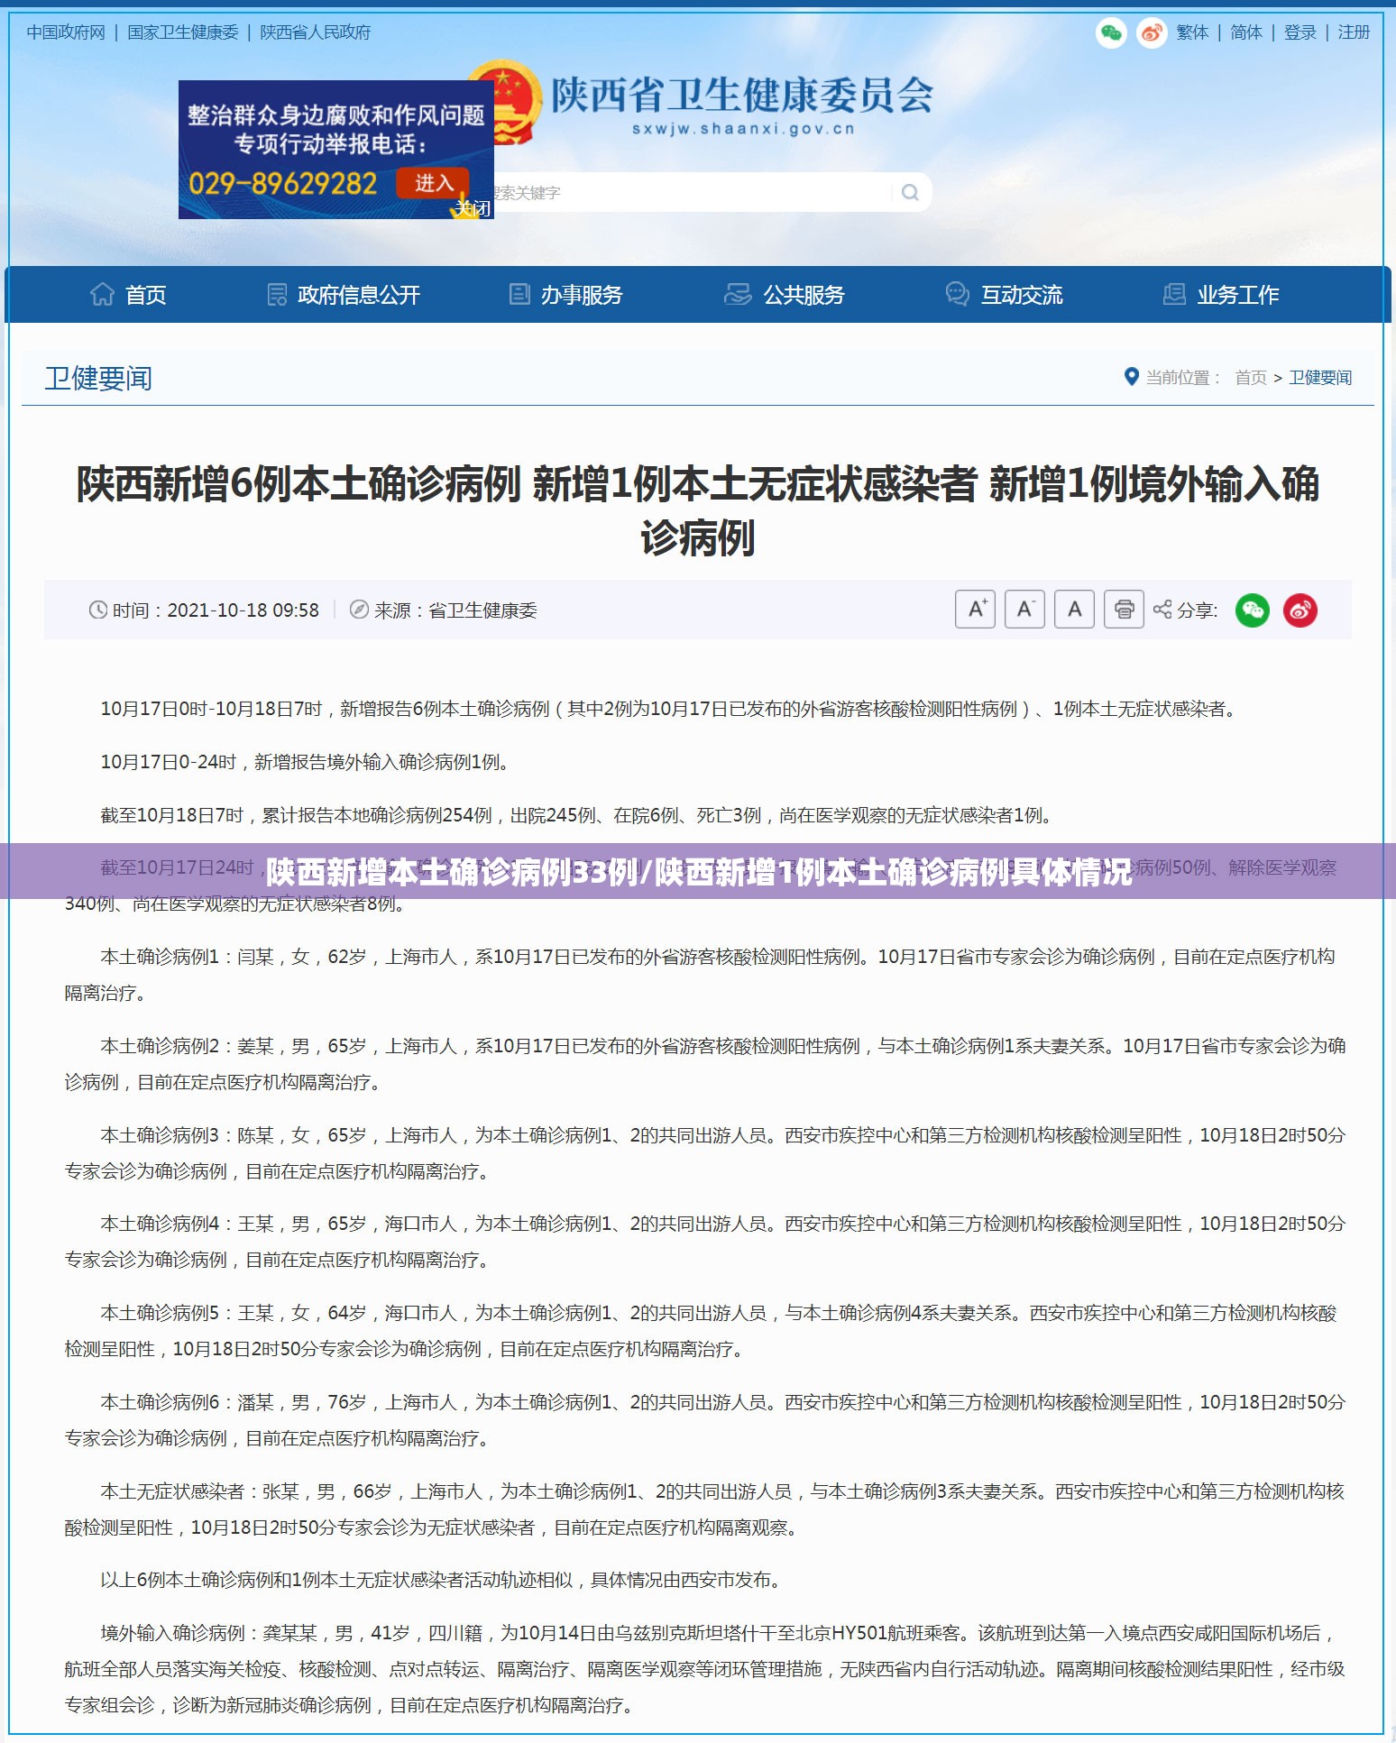Click paragraph starting 本土确诊病例6：潘某
The height and width of the screenshot is (1743, 1396).
[704, 1420]
